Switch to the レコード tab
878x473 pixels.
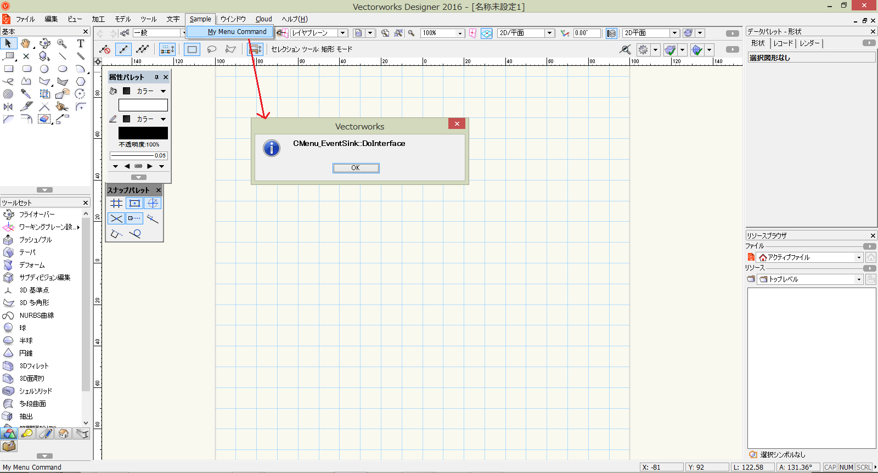click(x=783, y=43)
